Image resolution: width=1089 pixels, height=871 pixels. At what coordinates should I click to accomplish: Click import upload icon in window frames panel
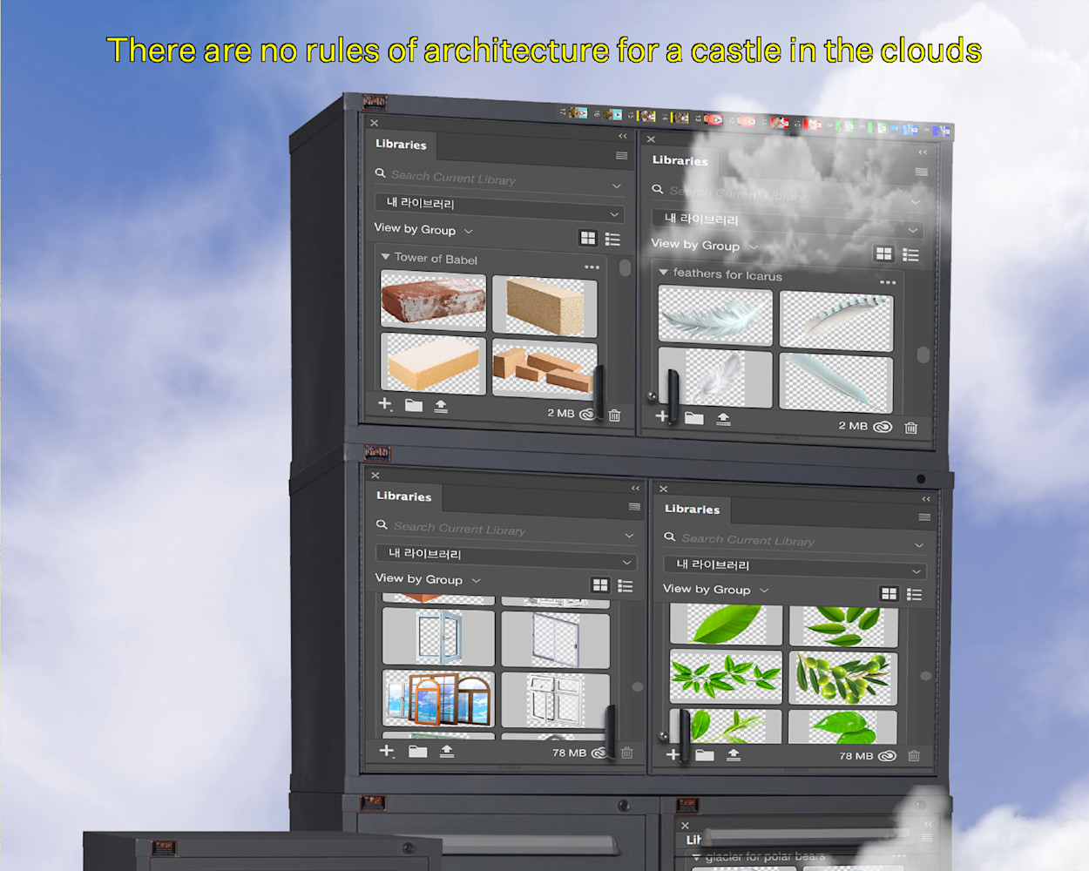point(447,751)
